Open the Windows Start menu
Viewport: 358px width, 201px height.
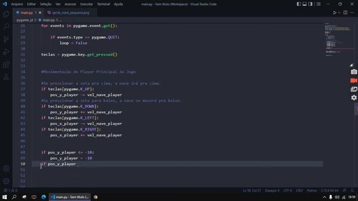coord(4,197)
